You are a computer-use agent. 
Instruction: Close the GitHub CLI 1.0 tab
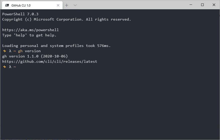coord(58,5)
